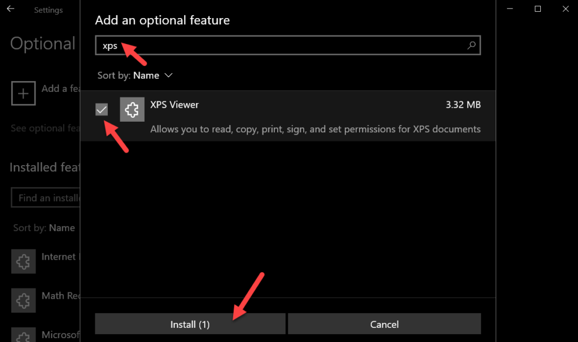The height and width of the screenshot is (342, 578).
Task: Cancel adding the optional feature
Action: pos(384,324)
